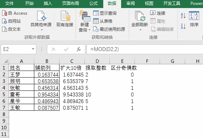
Task: Select column C header
Action: tap(72, 61)
